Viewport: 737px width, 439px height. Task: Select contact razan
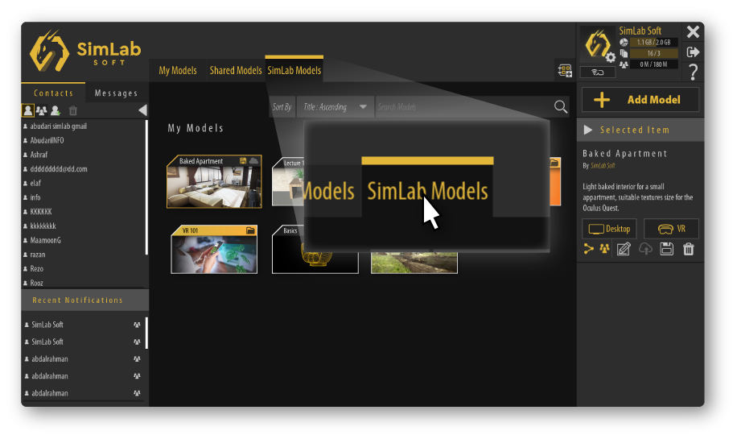(38, 255)
